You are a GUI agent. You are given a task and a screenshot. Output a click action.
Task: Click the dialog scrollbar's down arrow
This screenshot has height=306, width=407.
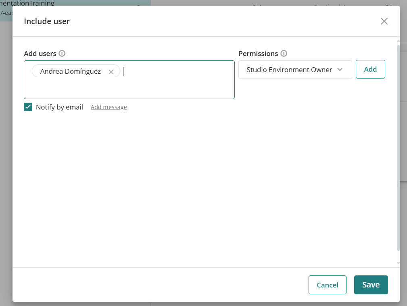(398, 263)
